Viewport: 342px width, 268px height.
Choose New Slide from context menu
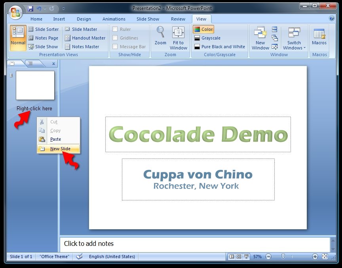click(x=60, y=149)
